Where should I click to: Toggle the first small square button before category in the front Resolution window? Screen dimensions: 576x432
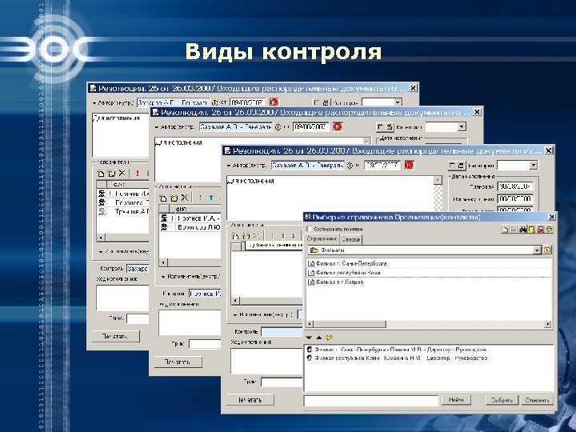tap(453, 166)
